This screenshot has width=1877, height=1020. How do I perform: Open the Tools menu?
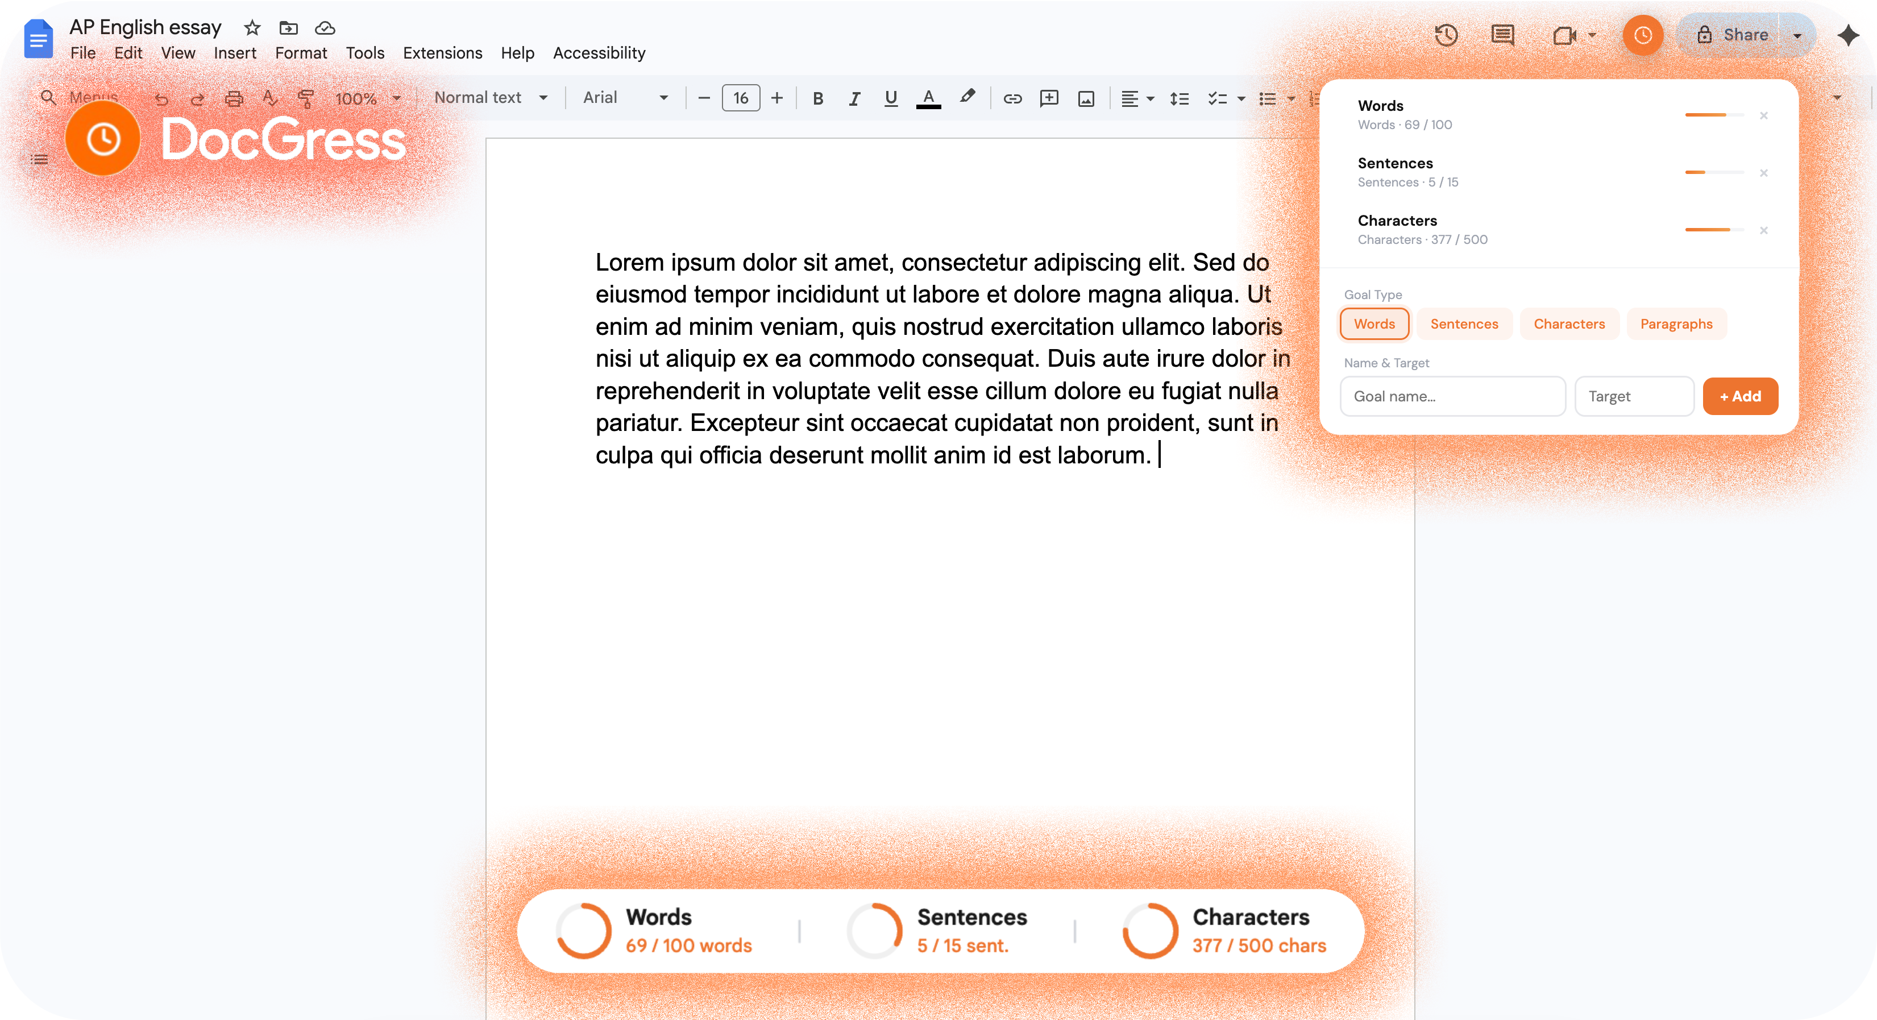(x=365, y=53)
